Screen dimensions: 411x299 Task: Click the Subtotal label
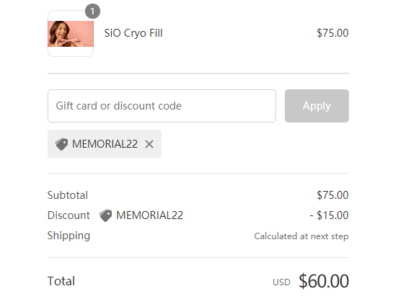click(68, 195)
